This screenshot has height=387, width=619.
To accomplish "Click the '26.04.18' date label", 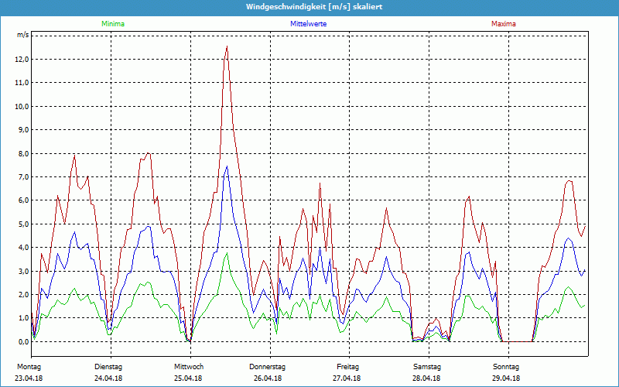I will [268, 378].
